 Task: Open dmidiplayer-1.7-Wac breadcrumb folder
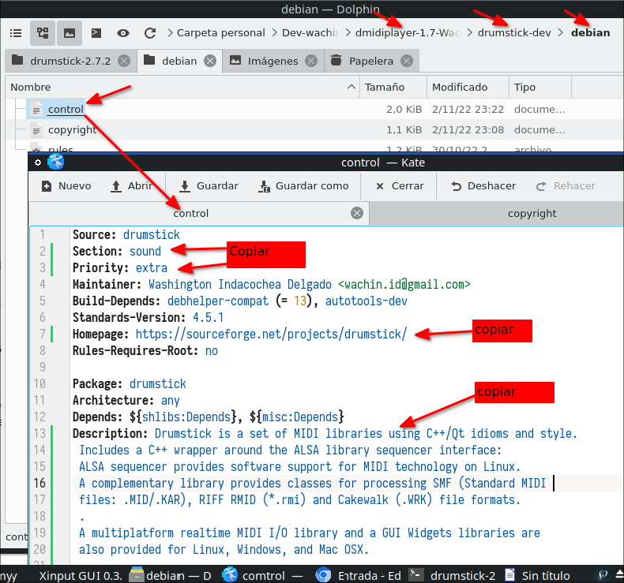[x=407, y=32]
